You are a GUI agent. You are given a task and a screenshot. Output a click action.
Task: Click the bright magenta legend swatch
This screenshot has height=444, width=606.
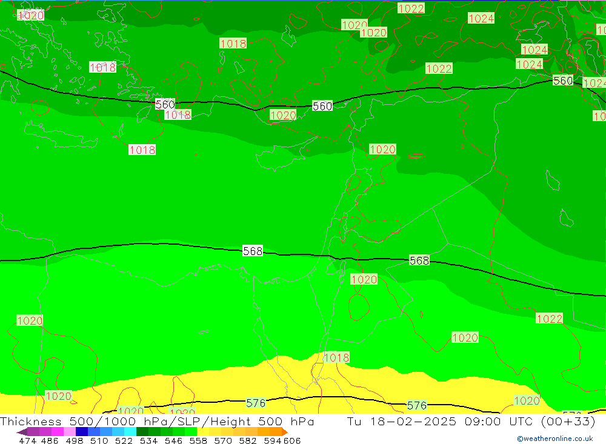(x=57, y=432)
